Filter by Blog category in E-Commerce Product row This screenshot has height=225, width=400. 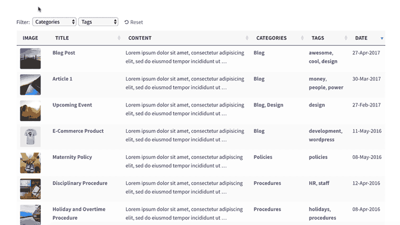click(x=259, y=131)
